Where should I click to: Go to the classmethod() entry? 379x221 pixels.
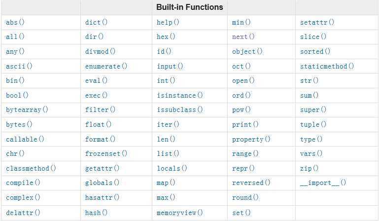click(x=31, y=169)
